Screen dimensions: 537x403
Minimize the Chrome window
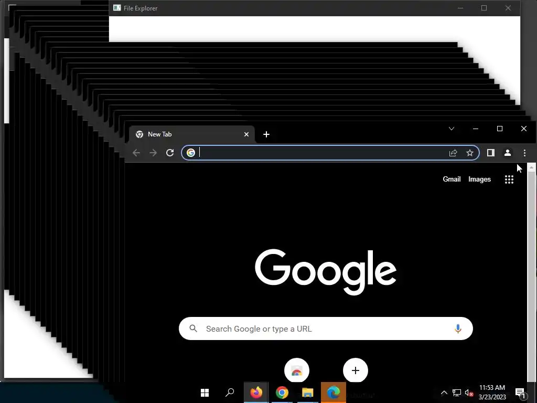(x=475, y=129)
